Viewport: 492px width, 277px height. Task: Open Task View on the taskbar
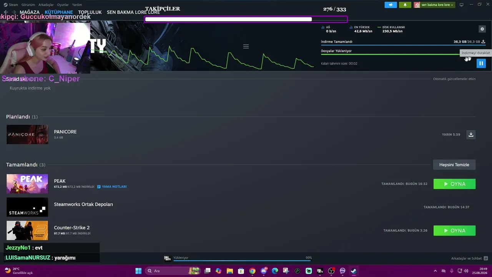[x=208, y=271]
